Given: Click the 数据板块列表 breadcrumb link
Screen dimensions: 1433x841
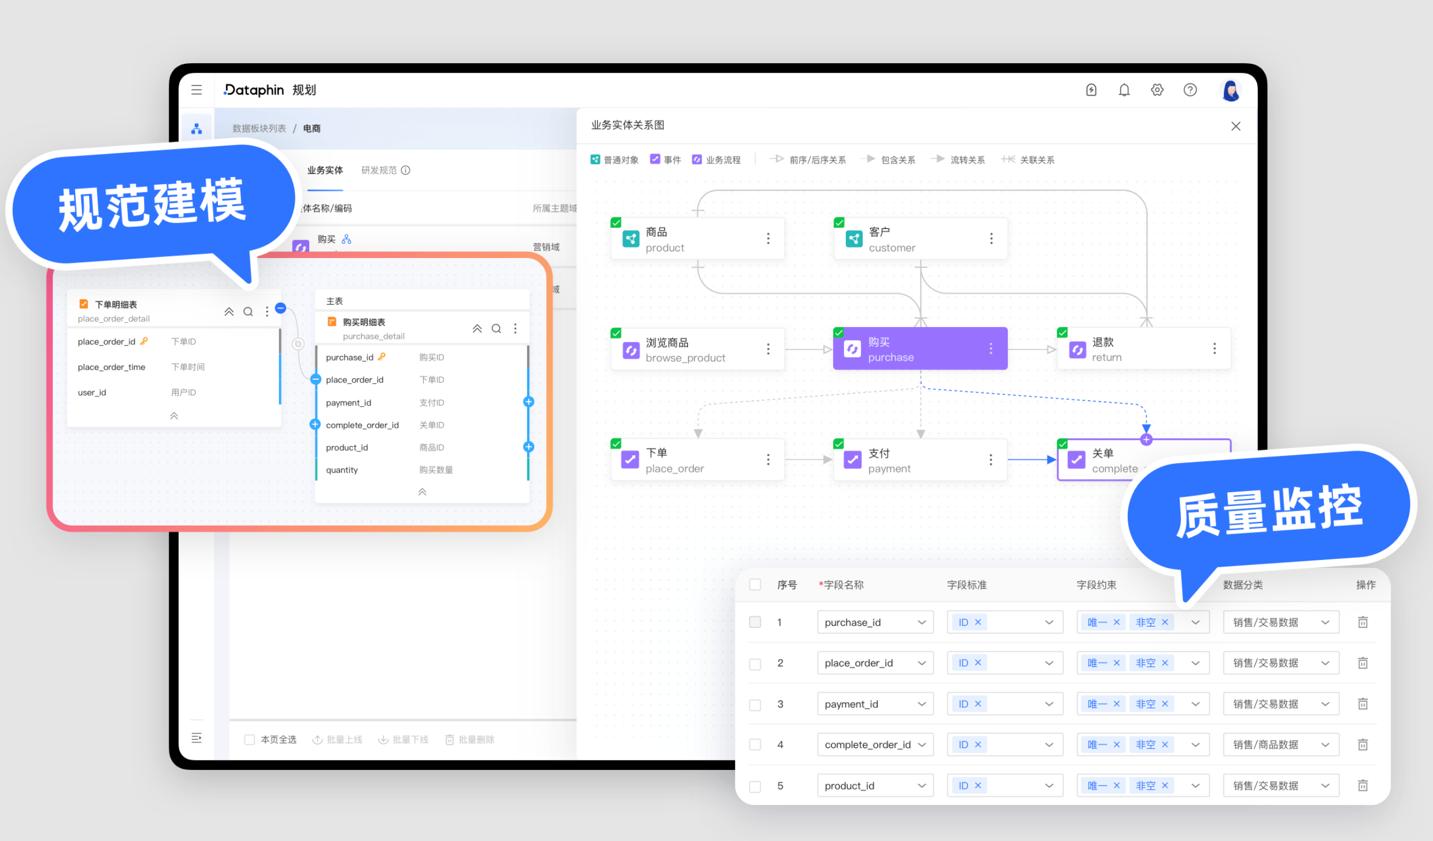Looking at the screenshot, I should pyautogui.click(x=259, y=128).
